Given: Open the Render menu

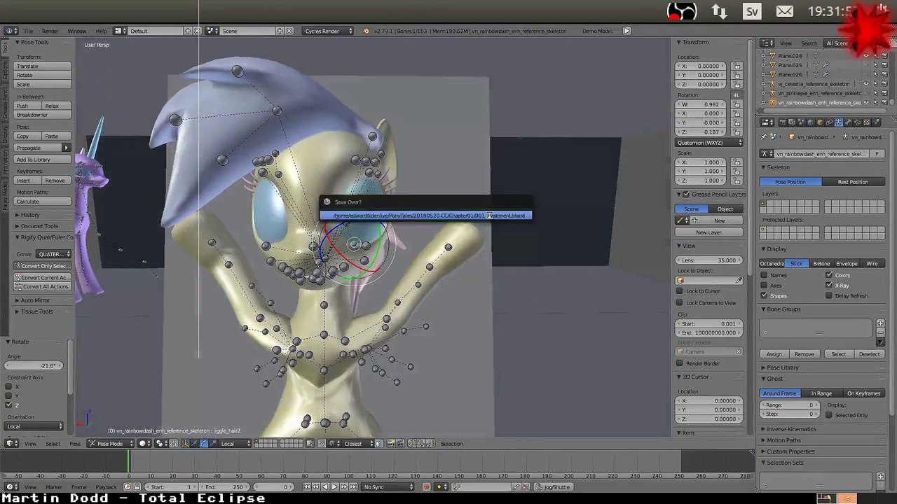Looking at the screenshot, I should [x=50, y=31].
